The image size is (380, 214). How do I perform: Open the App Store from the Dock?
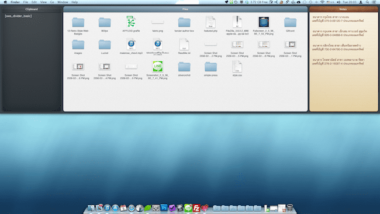pos(115,208)
